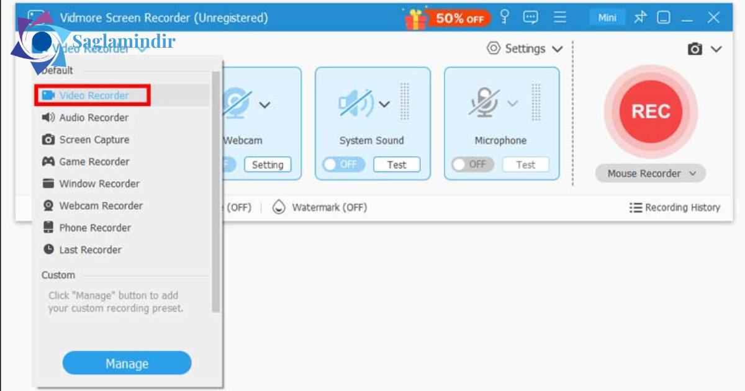
Task: Click the watermark droplet icon
Action: coord(279,207)
